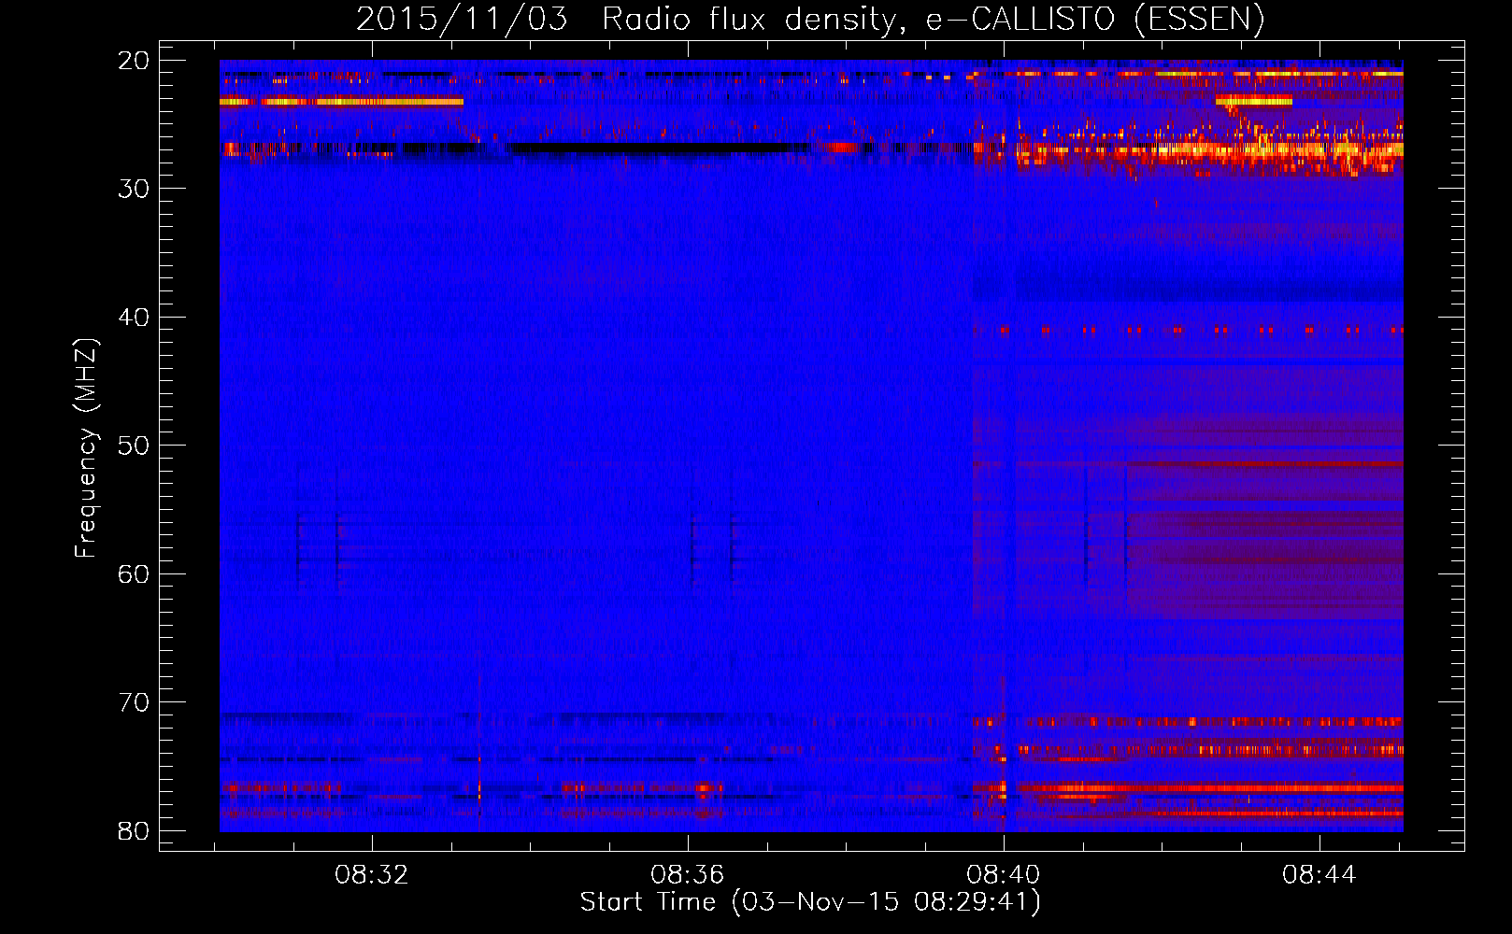The height and width of the screenshot is (934, 1512).
Task: Click the 40 MHz frequency tick label
Action: [x=135, y=318]
